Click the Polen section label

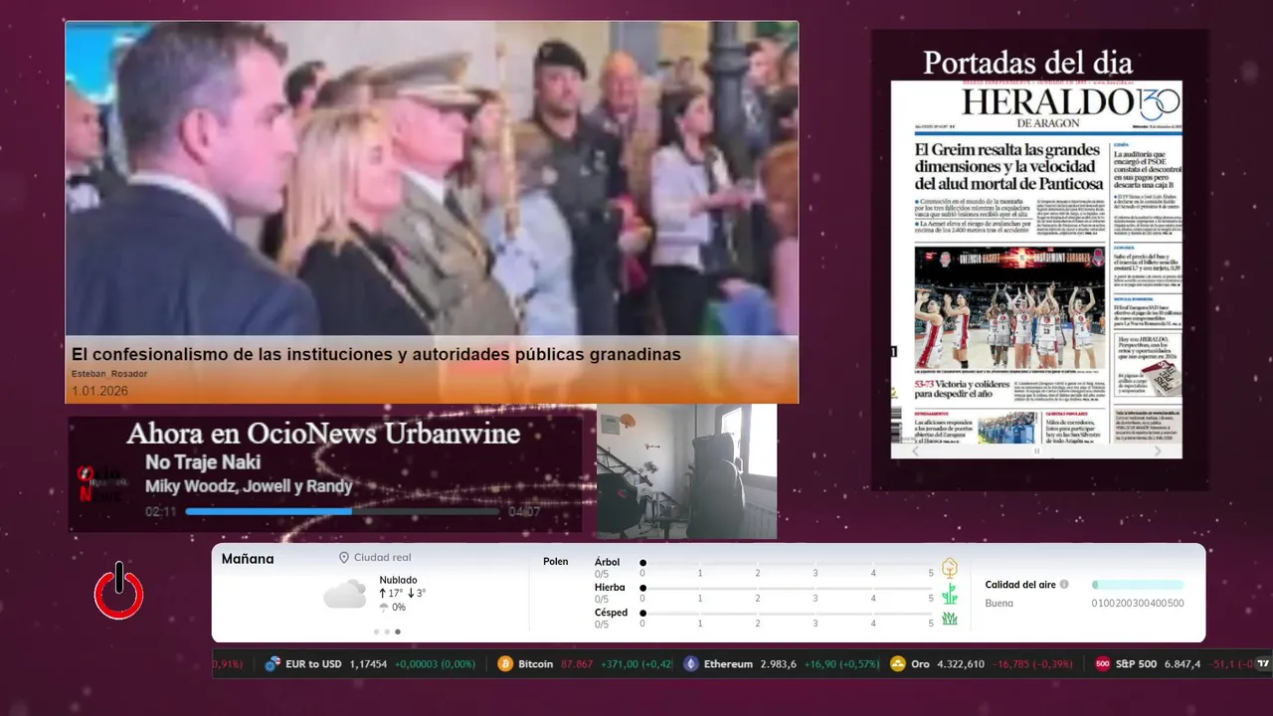coord(555,562)
